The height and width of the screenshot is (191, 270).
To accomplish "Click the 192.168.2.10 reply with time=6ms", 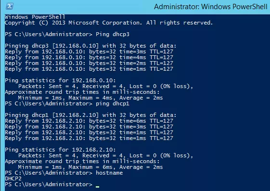I will click(89, 121).
